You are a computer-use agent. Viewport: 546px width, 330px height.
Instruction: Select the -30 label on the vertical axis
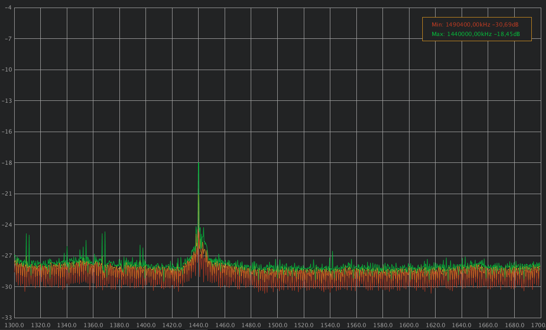(6, 286)
